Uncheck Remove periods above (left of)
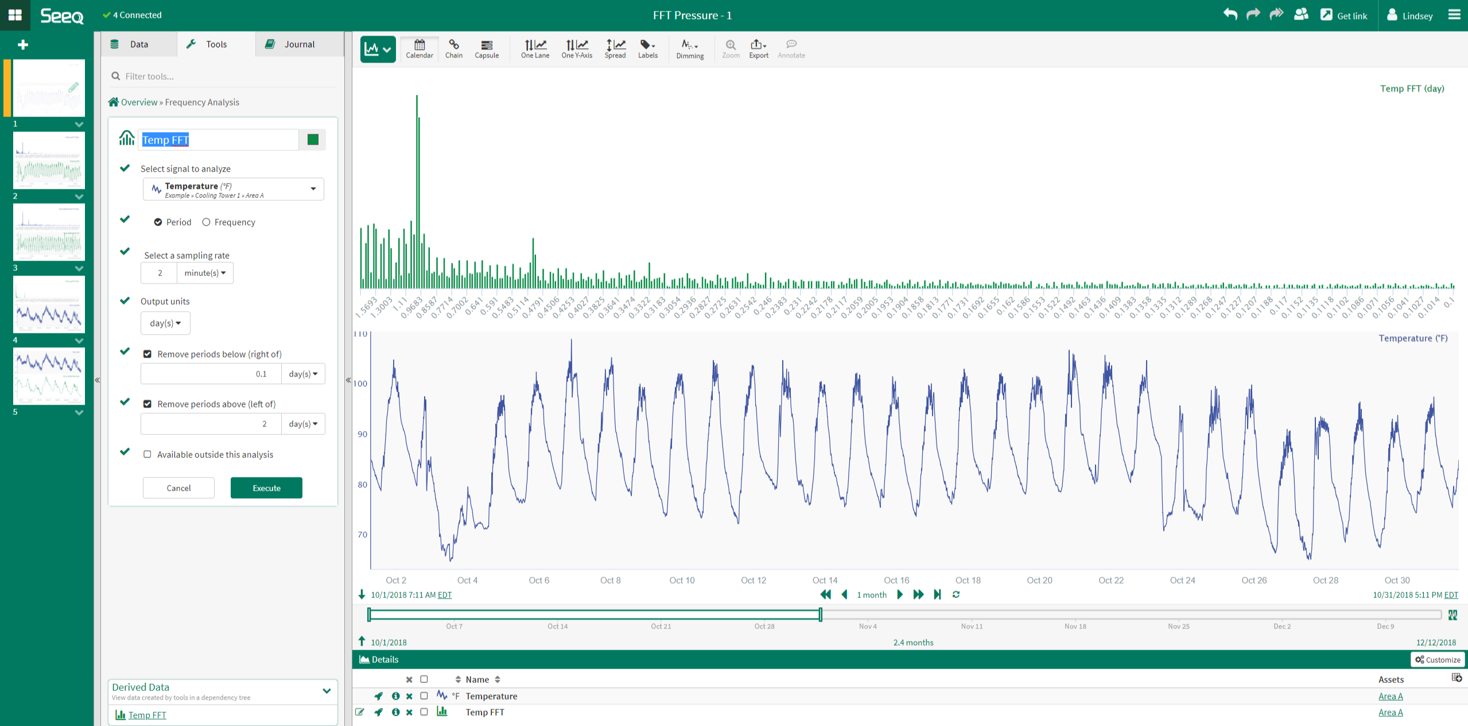Screen dimensions: 1468x726 [x=147, y=403]
